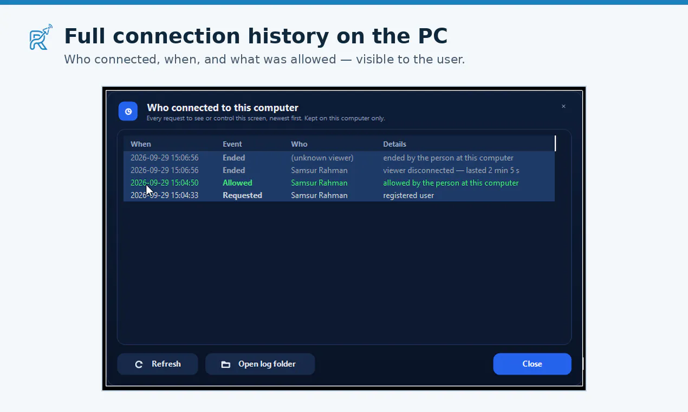This screenshot has width=688, height=412.
Task: Click the 'Who connected to this computer' title
Action: [223, 107]
